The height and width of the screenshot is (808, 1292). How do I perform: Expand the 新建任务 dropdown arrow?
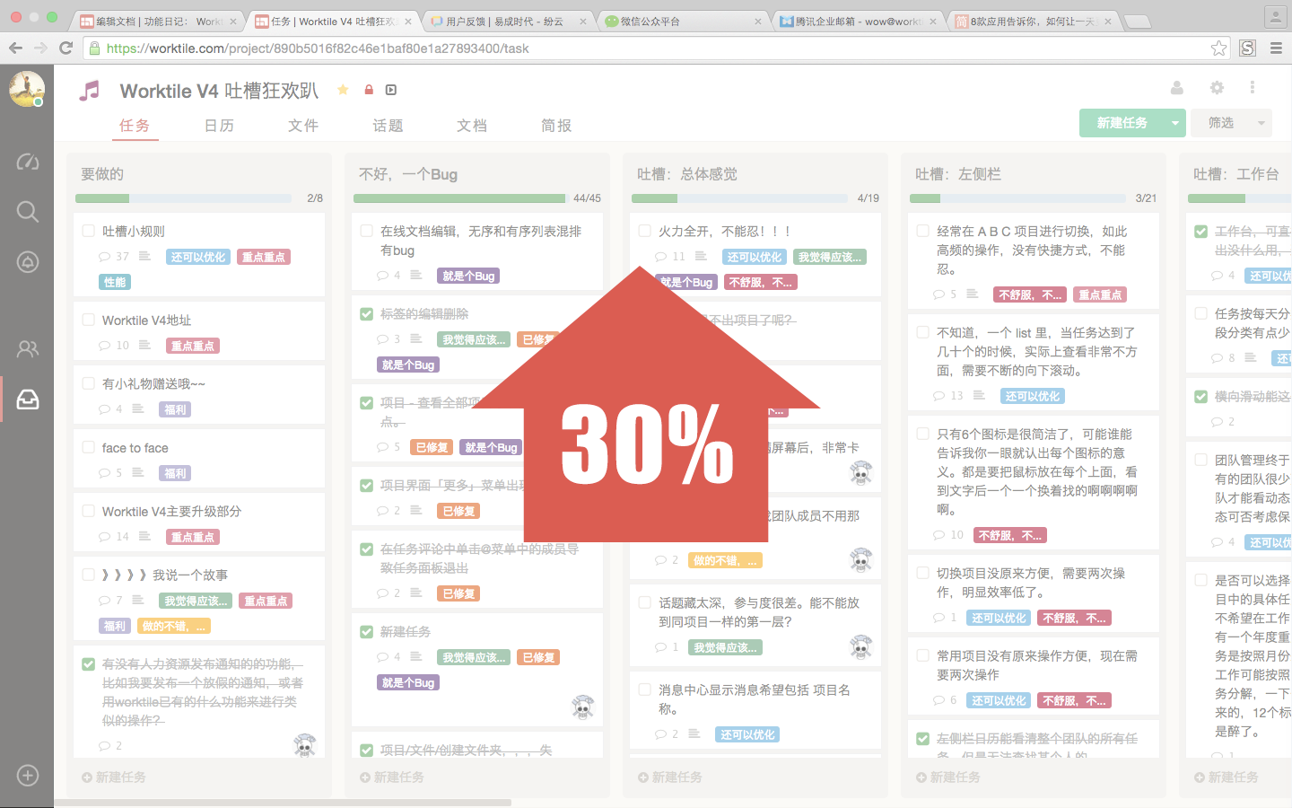(1175, 123)
